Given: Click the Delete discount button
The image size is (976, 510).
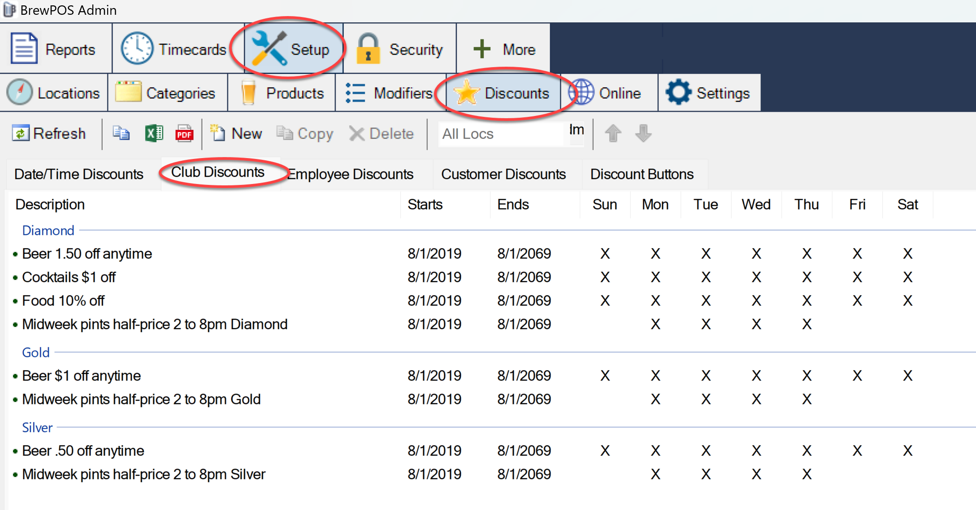Looking at the screenshot, I should [x=382, y=133].
